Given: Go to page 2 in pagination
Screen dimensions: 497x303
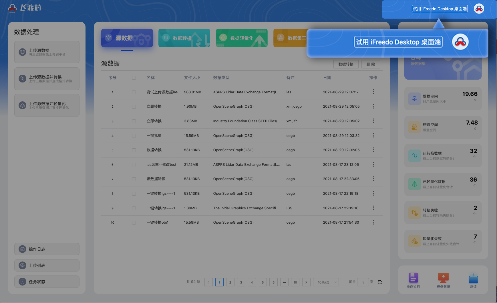Looking at the screenshot, I should (x=230, y=282).
